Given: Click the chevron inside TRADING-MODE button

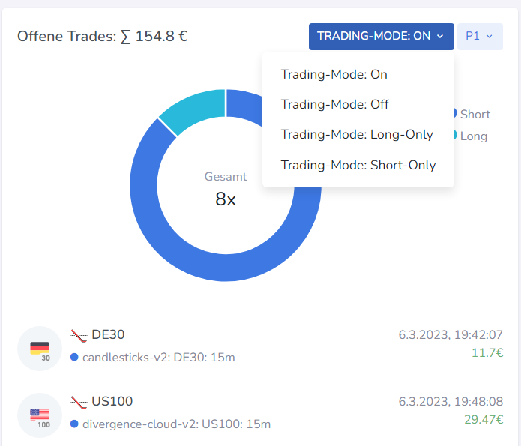Looking at the screenshot, I should point(440,37).
